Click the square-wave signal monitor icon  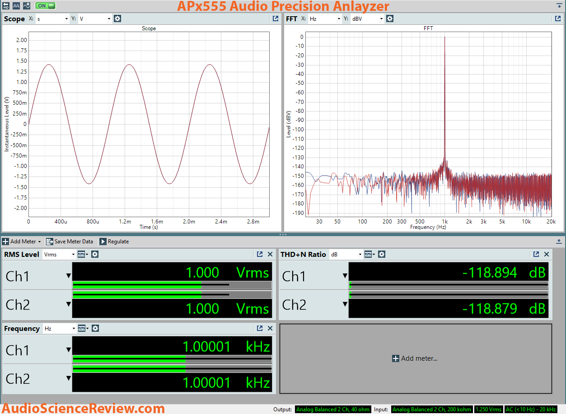(16, 6)
